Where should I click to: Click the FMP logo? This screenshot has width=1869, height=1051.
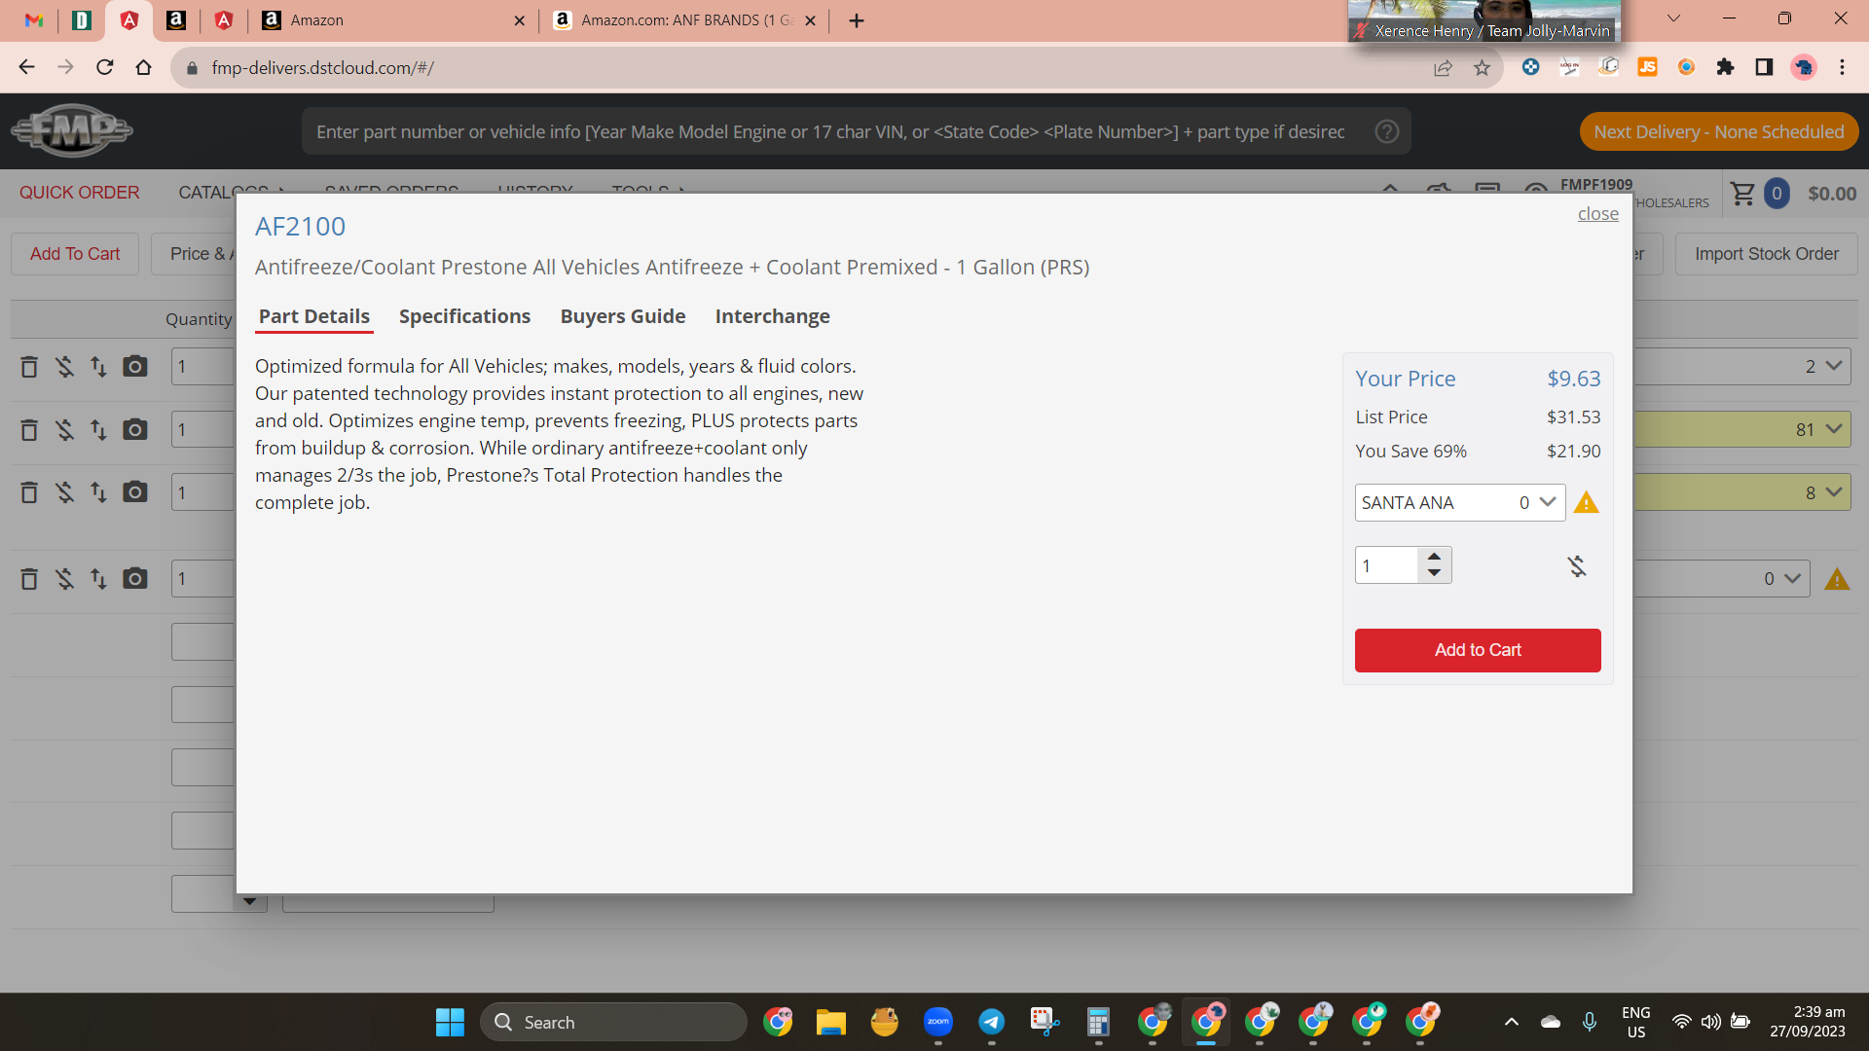coord(72,130)
